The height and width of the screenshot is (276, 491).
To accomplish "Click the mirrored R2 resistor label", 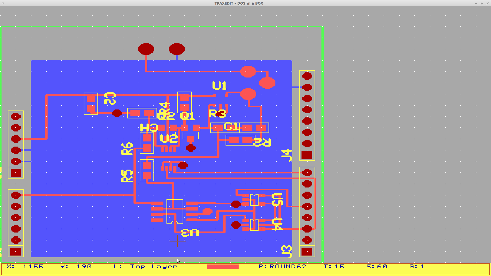I will tap(262, 142).
